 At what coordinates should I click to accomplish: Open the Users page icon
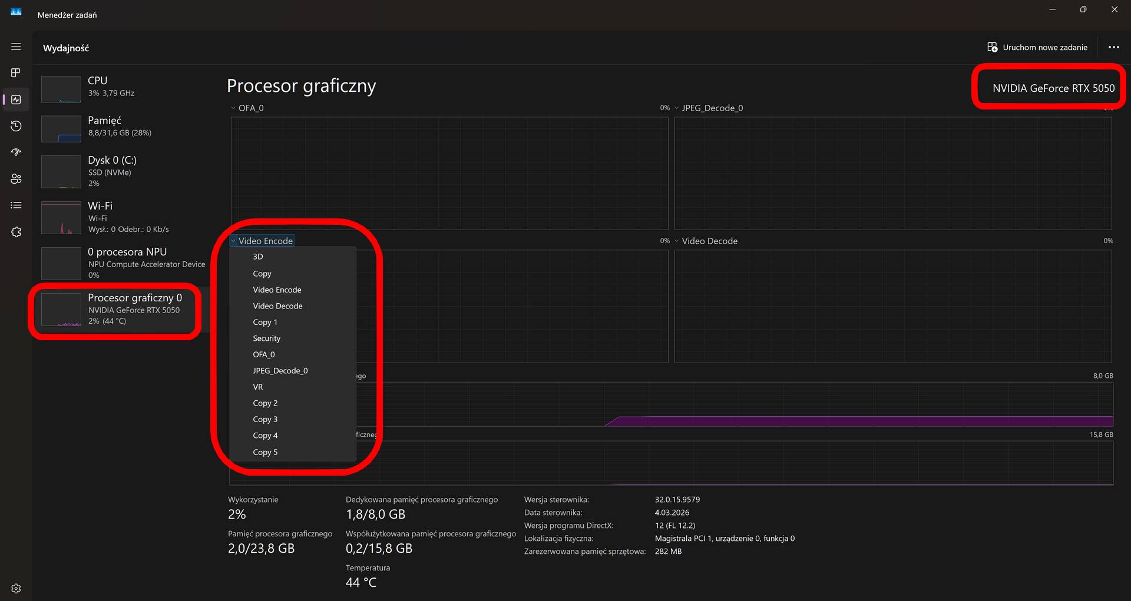pyautogui.click(x=16, y=179)
